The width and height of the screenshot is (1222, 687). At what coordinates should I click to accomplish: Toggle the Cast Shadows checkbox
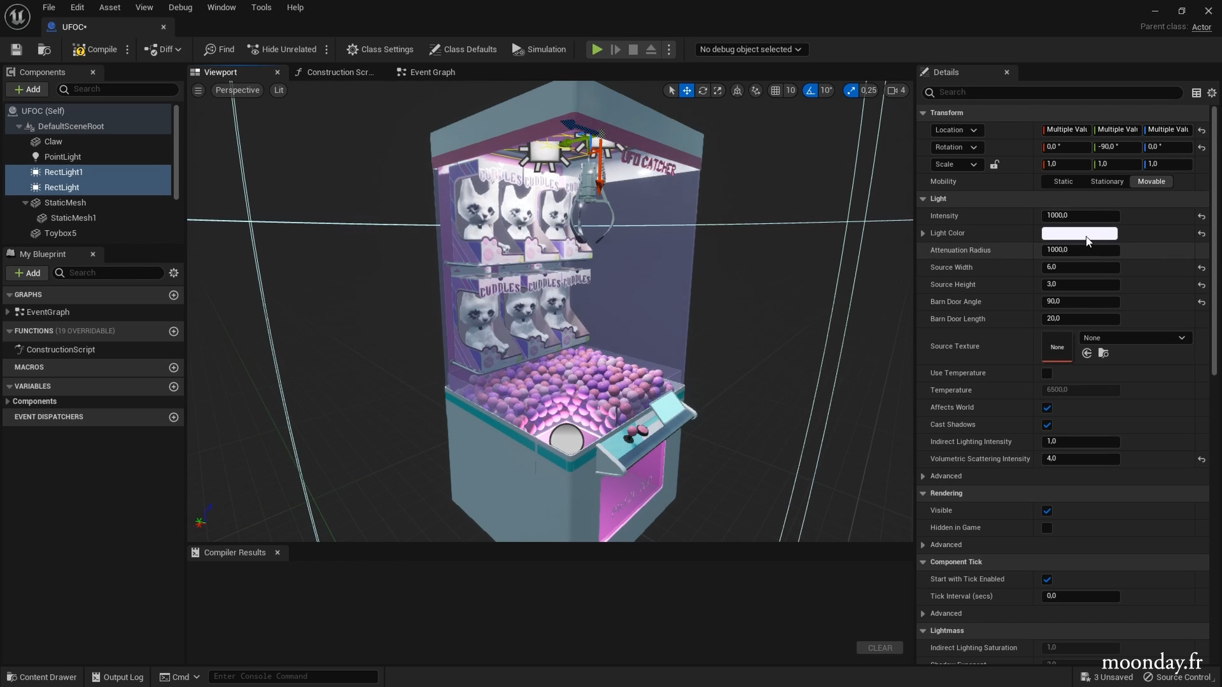1047,425
